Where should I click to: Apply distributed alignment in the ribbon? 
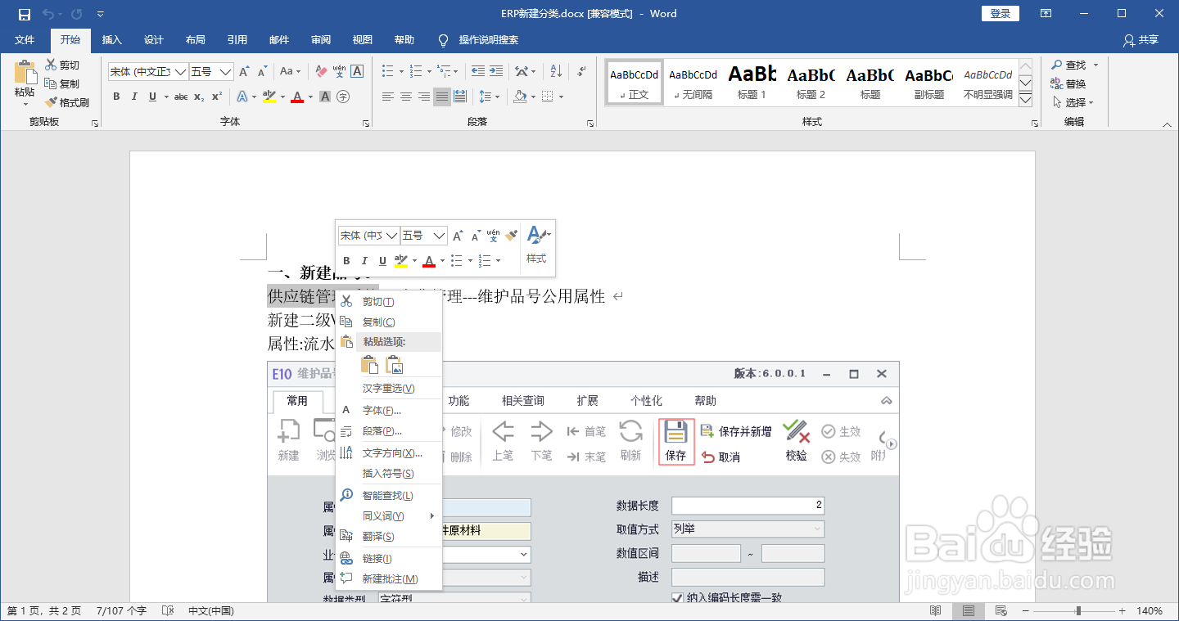pyautogui.click(x=460, y=97)
